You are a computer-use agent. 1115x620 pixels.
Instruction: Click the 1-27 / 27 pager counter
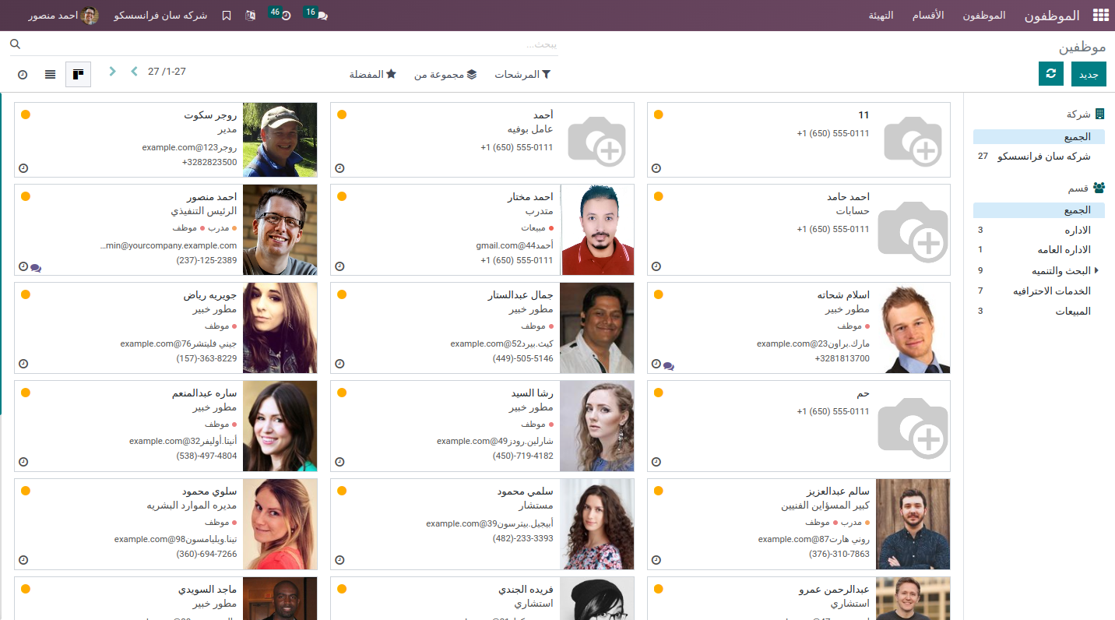[167, 72]
